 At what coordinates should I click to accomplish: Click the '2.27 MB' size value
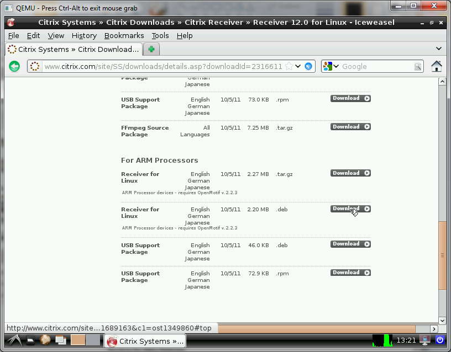tap(258, 174)
